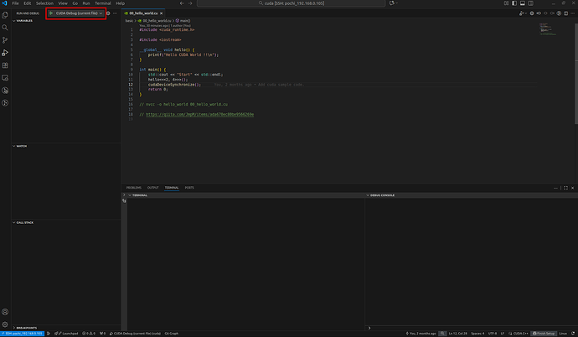The image size is (578, 337).
Task: Expand the Watch section
Action: (22, 145)
